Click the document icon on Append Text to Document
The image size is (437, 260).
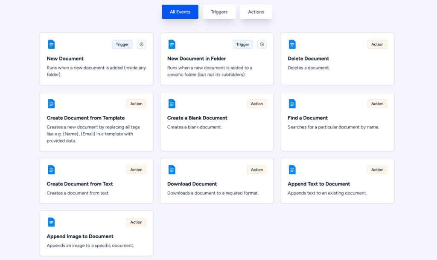coord(292,169)
